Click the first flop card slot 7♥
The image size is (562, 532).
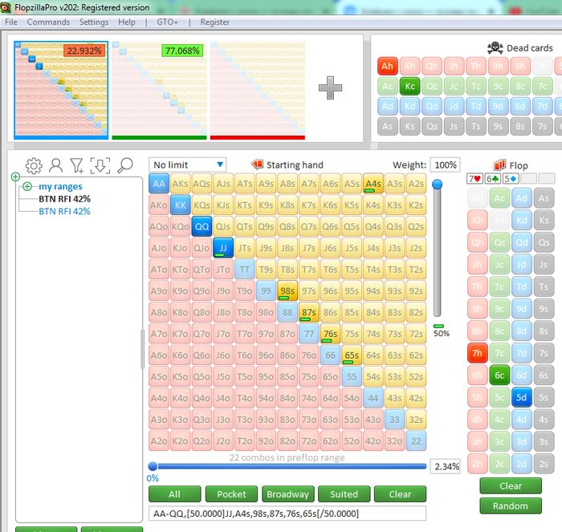(474, 178)
